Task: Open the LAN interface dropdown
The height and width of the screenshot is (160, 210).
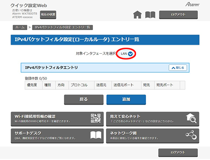Action: (126, 54)
